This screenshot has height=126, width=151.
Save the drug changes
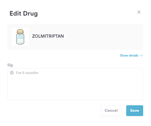tap(135, 111)
